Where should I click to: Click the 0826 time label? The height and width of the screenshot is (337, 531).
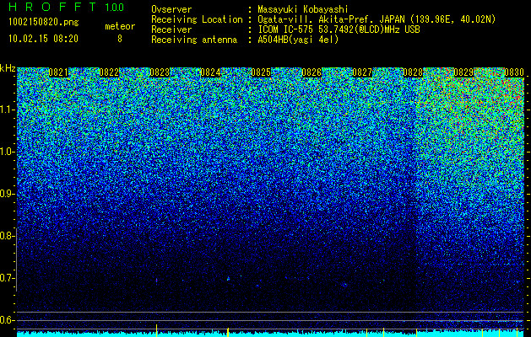tap(312, 72)
